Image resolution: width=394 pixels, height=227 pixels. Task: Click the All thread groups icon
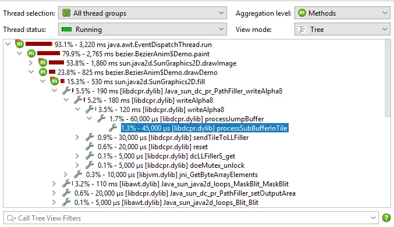coord(66,13)
